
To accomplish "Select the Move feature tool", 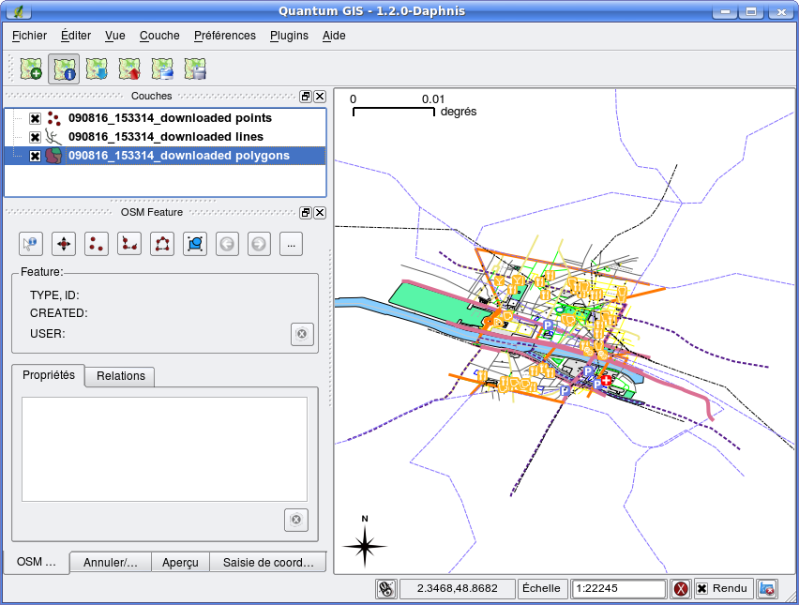I will [64, 244].
